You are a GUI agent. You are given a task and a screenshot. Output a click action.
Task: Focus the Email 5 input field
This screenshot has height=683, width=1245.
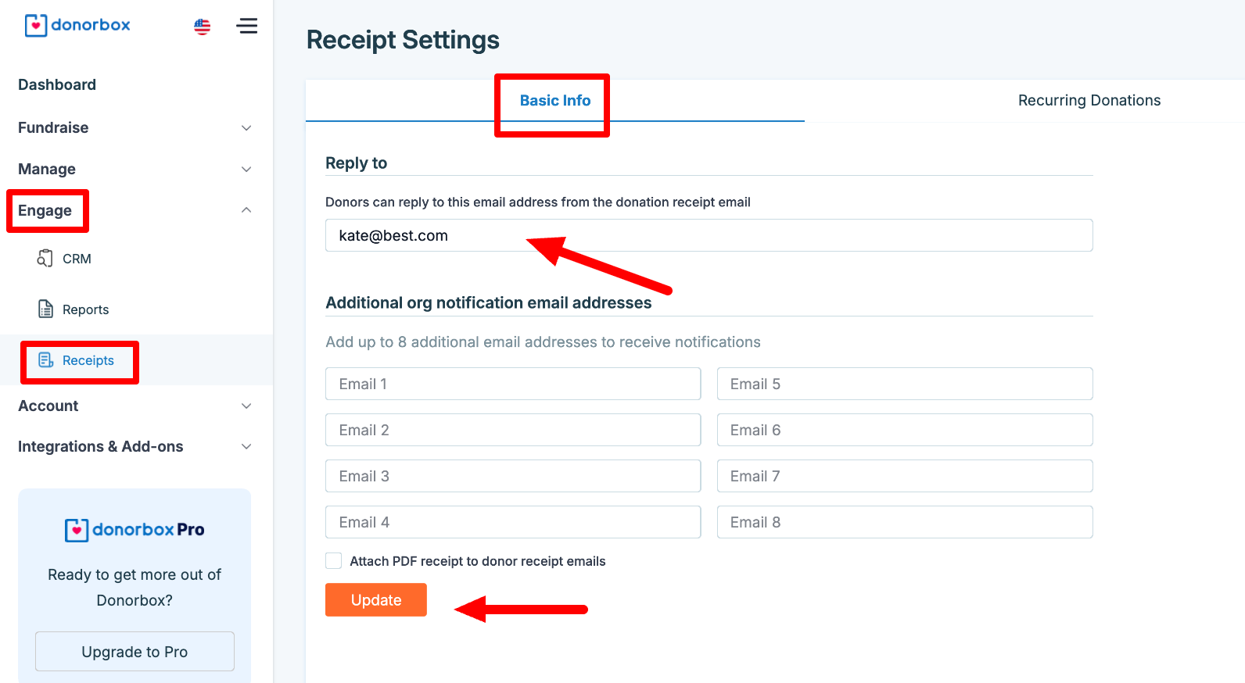(x=904, y=384)
